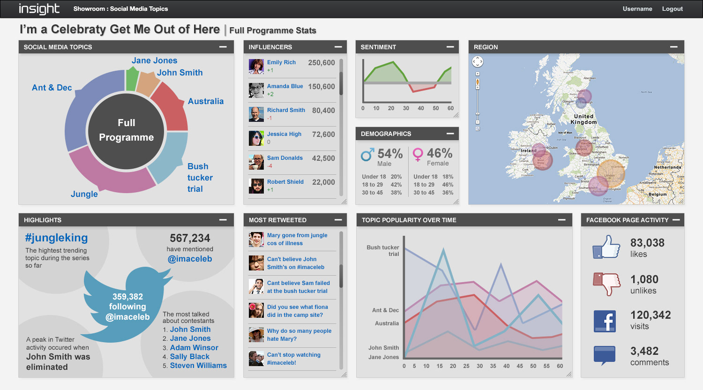Collapse the Most Retweeted panel
703x390 pixels.
click(338, 220)
